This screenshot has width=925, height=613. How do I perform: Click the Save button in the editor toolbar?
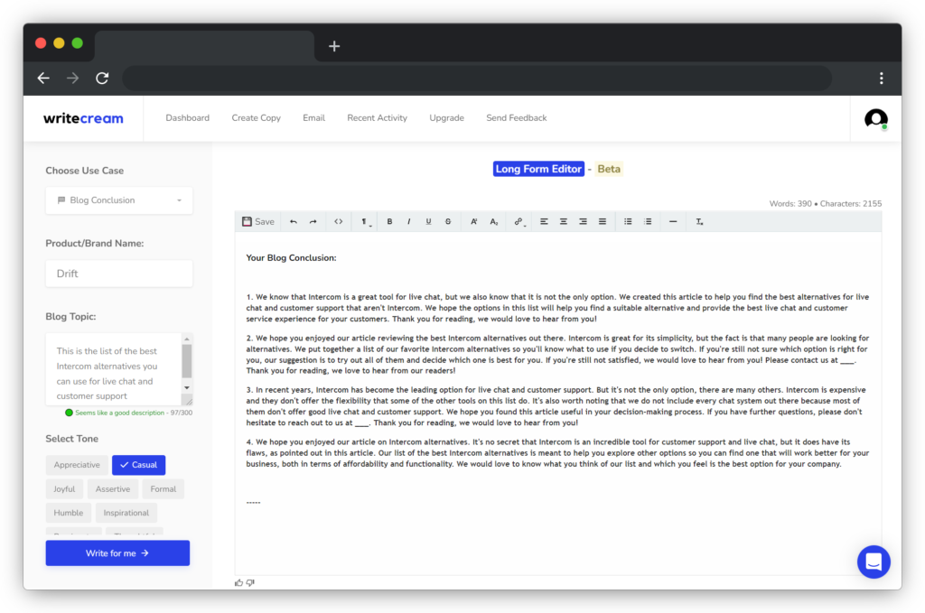tap(258, 221)
